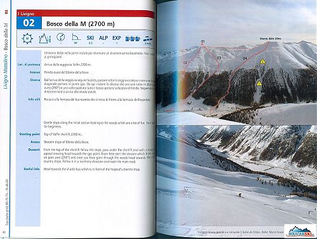
Task: Click the round dotted circle icon
Action: [x=61, y=37]
